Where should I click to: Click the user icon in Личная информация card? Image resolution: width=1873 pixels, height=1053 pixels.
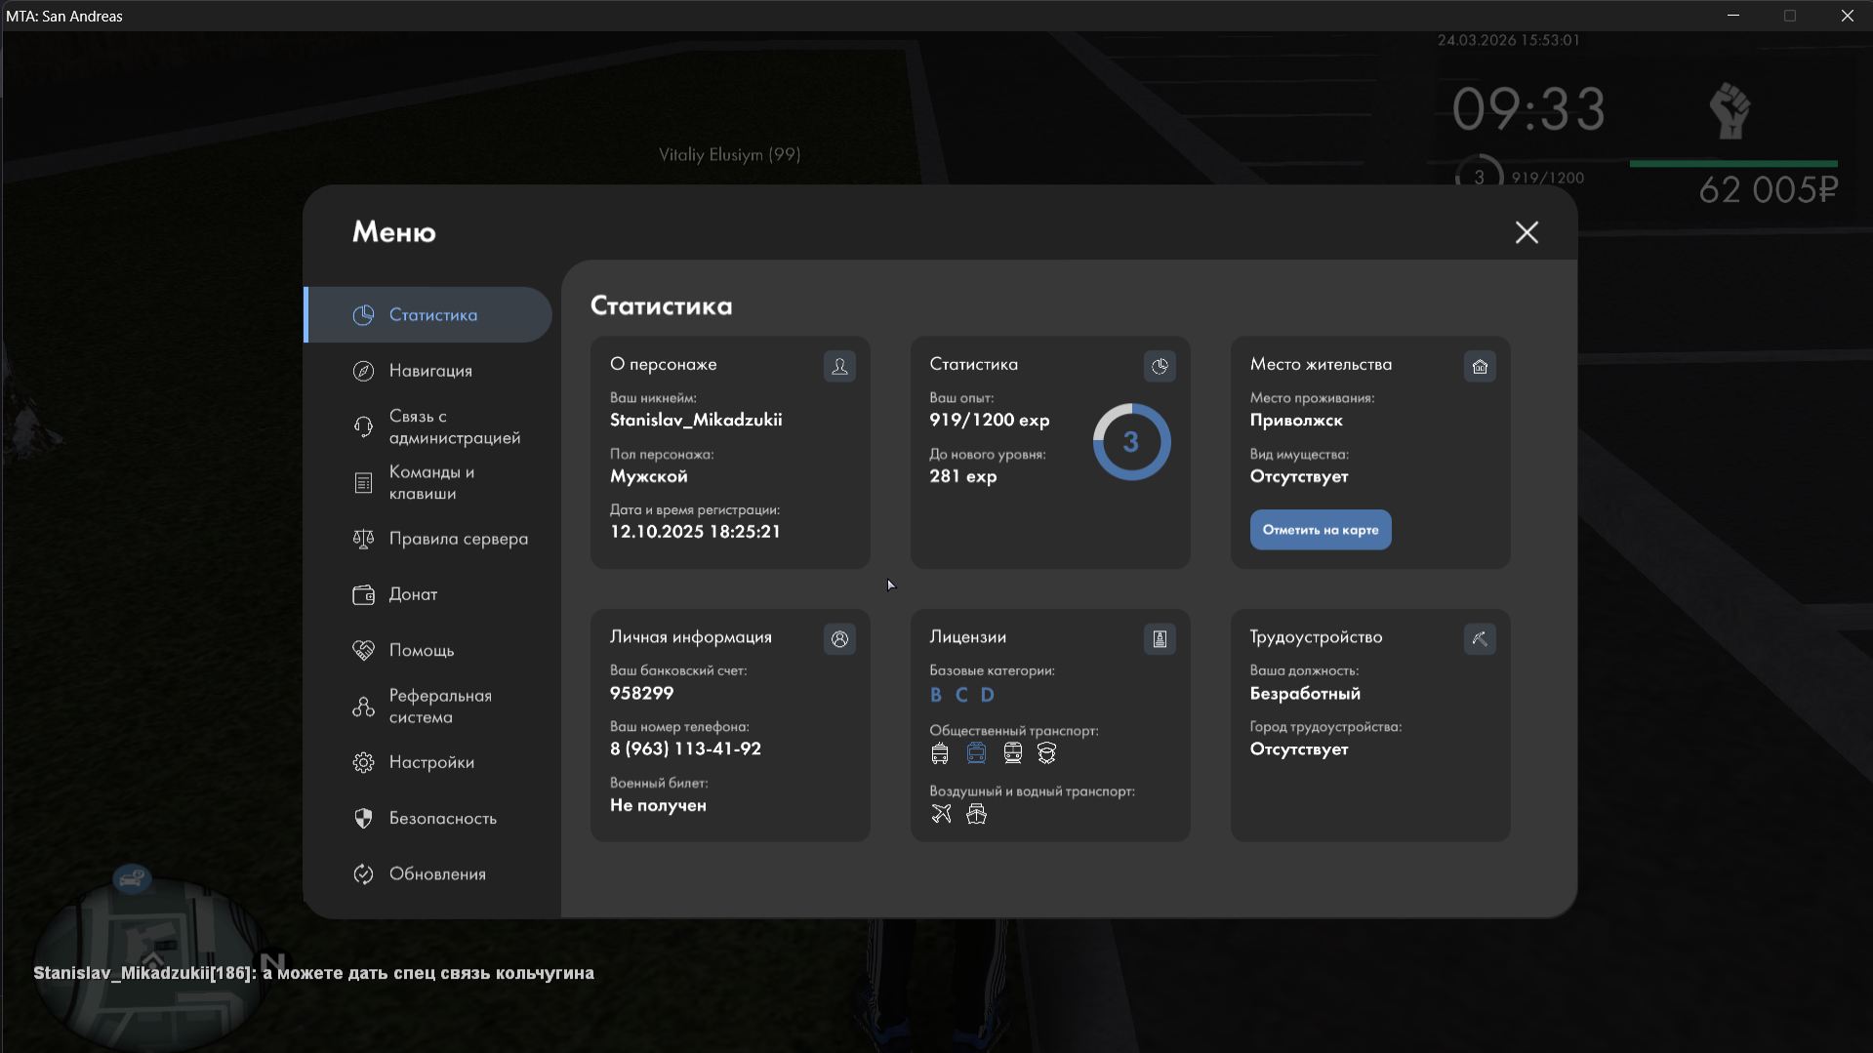point(839,639)
